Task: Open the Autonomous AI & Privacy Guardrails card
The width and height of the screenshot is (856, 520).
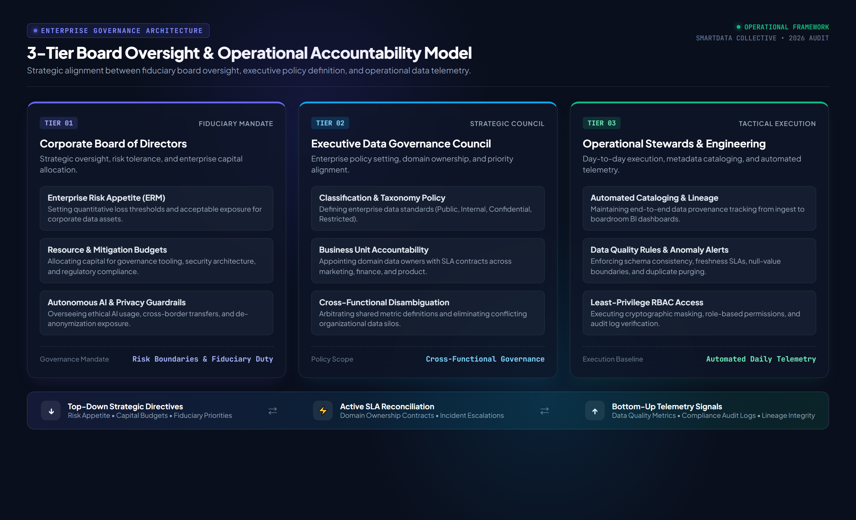Action: [156, 313]
